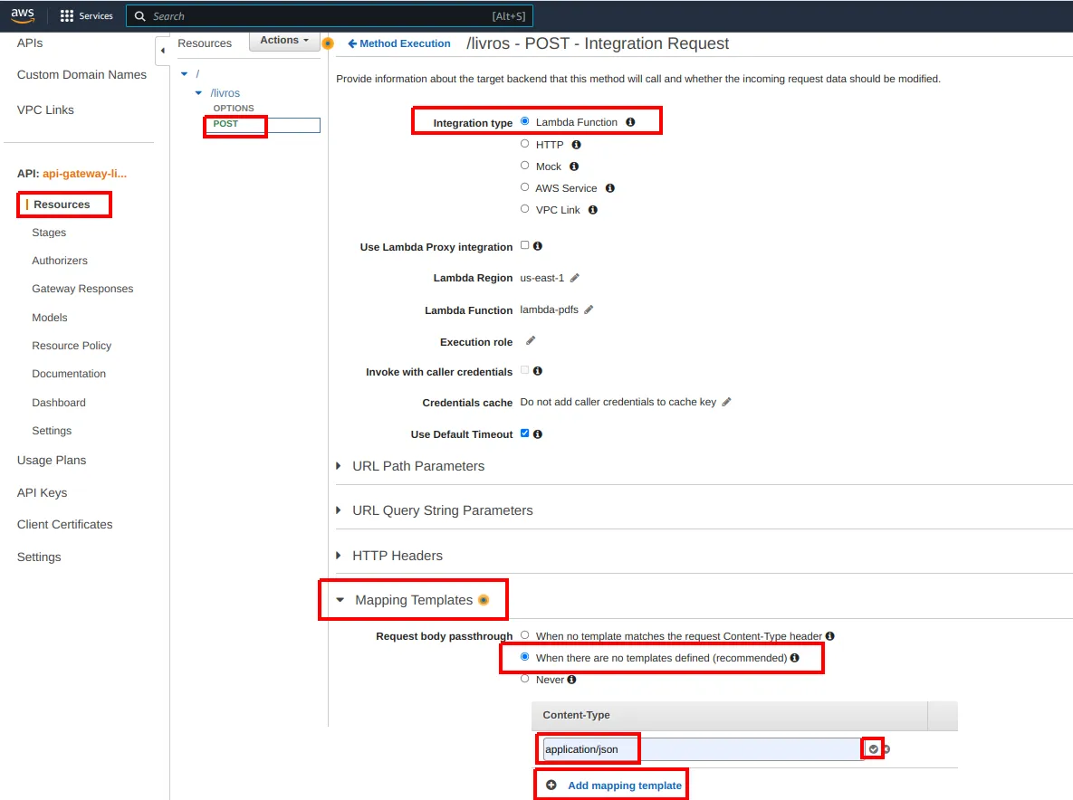Viewport: 1073px width, 800px height.
Task: Click info icon for recommended passthrough option
Action: pos(794,658)
